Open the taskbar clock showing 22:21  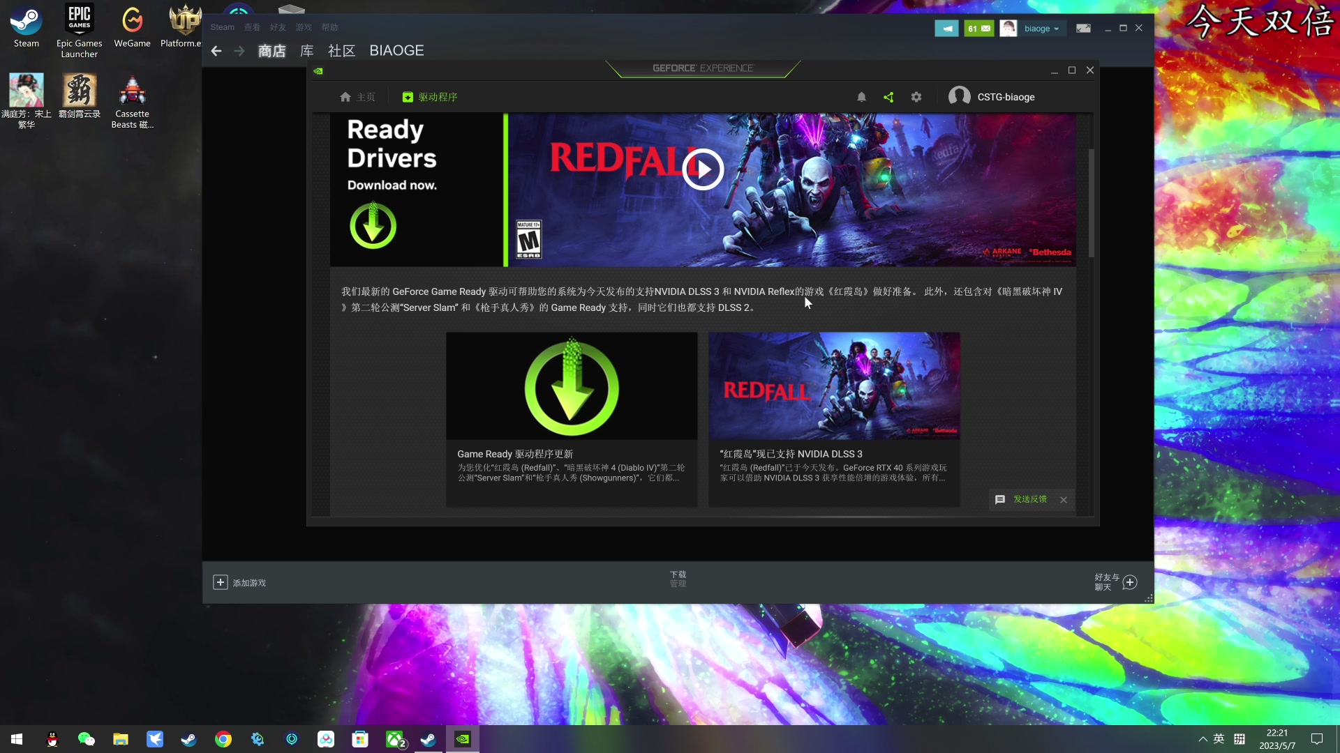click(x=1277, y=739)
